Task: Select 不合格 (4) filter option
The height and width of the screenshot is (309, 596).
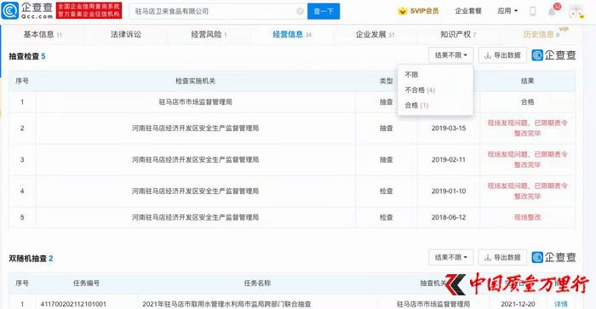Action: (x=420, y=90)
